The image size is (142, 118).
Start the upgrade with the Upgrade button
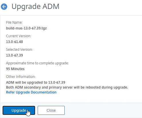click(19, 110)
